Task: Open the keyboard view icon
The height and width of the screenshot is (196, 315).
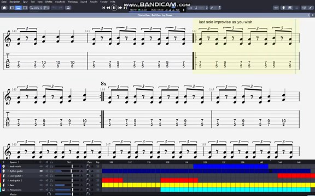Action: 290,8
